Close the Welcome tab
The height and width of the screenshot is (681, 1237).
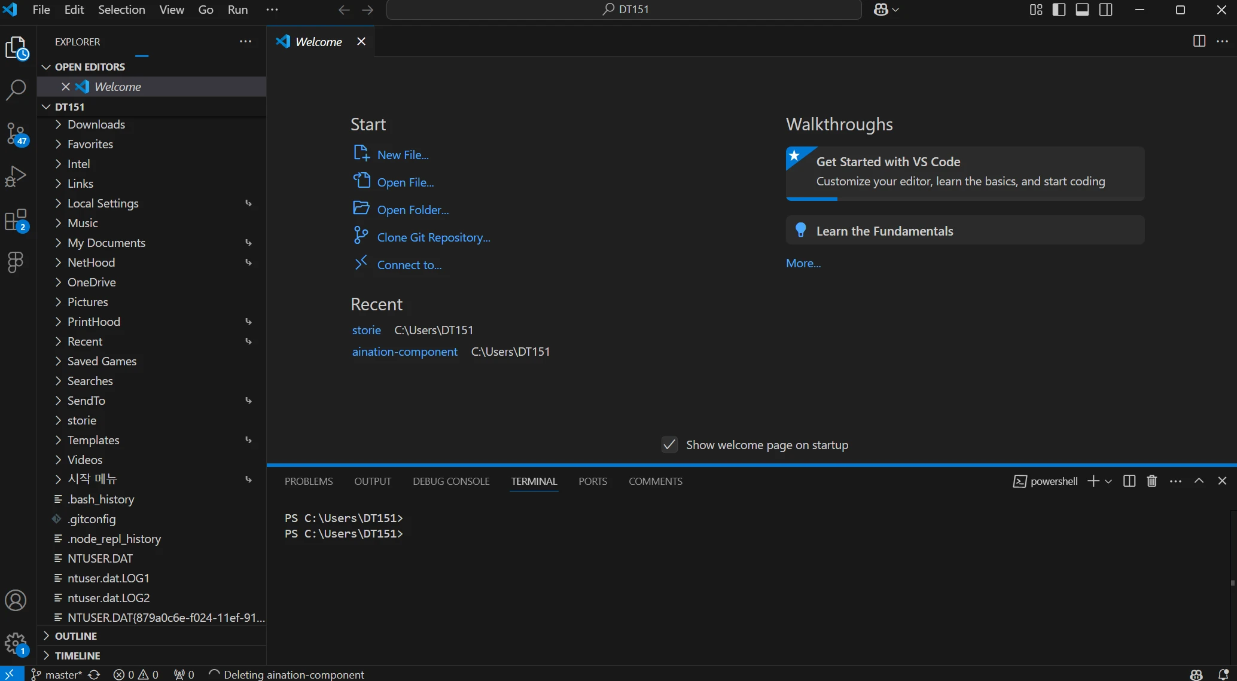coord(361,41)
